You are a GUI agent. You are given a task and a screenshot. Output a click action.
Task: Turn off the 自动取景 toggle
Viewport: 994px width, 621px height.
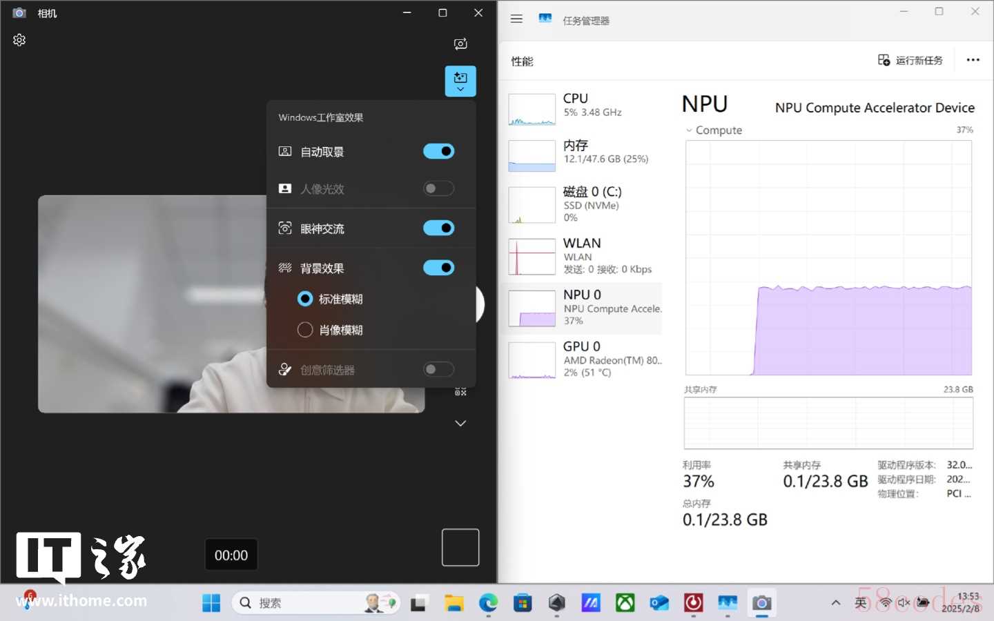438,151
